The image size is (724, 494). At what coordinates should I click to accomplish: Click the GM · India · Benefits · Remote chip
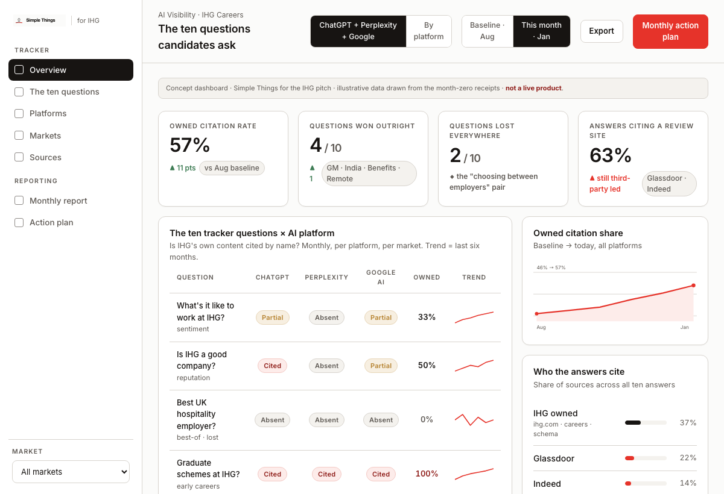(369, 174)
